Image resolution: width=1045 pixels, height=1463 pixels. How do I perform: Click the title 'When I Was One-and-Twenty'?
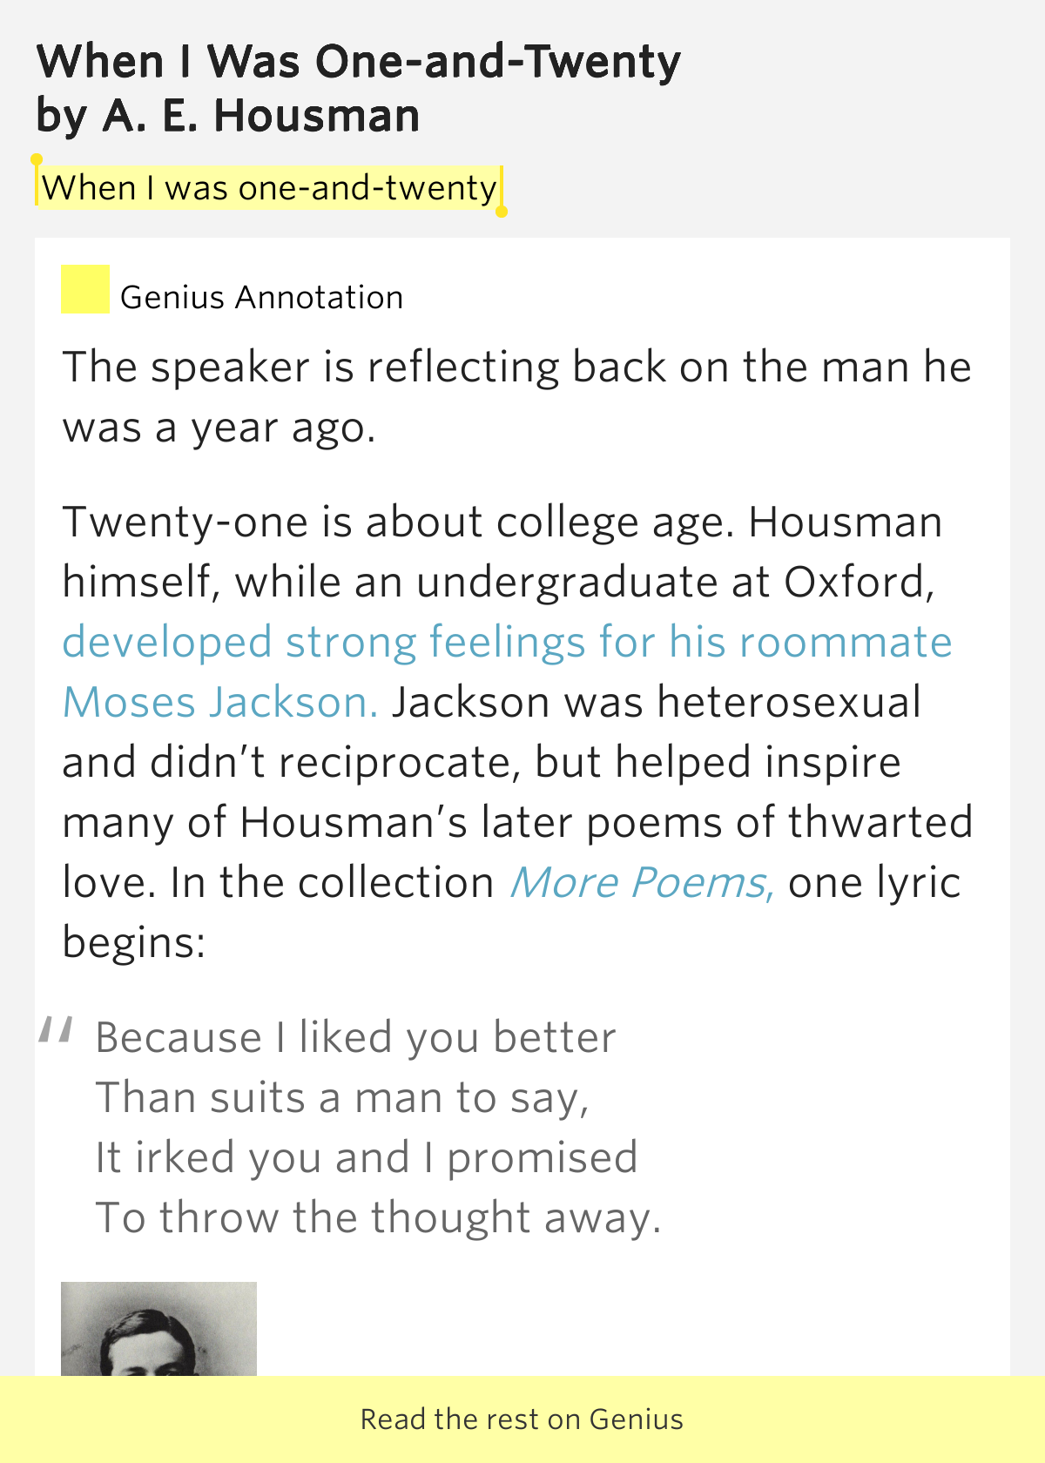point(359,62)
